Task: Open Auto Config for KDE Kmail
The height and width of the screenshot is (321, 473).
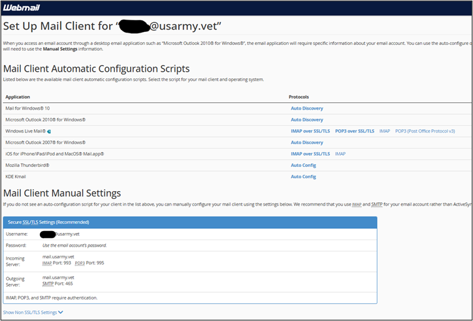Action: tap(303, 176)
